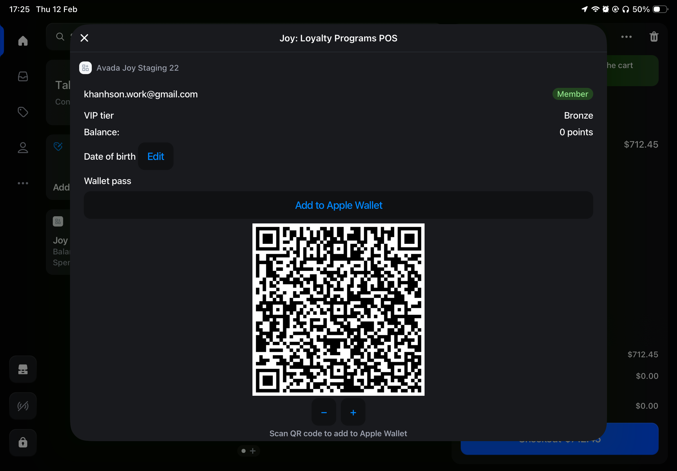This screenshot has height=471, width=677.
Task: Increase QR code size with plus
Action: click(x=353, y=412)
